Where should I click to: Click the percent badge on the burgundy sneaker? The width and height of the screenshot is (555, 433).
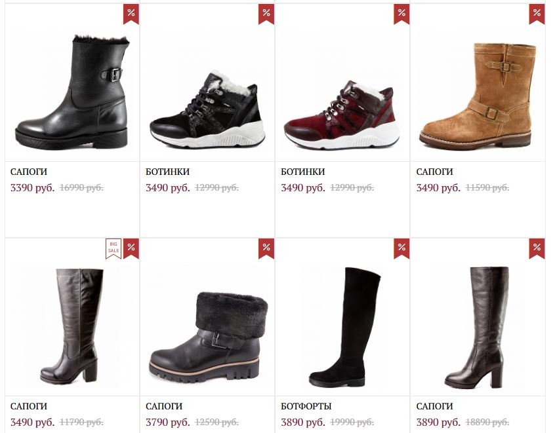(x=401, y=14)
